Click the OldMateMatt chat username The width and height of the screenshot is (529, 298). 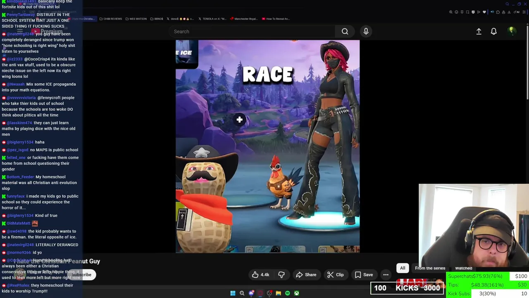[18, 223]
